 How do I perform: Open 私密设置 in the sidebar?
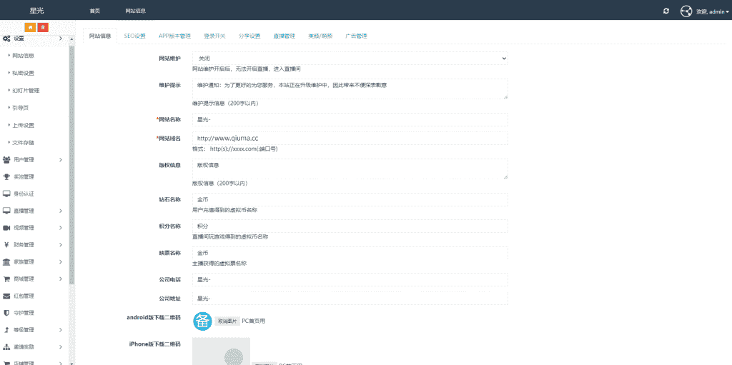pos(23,73)
